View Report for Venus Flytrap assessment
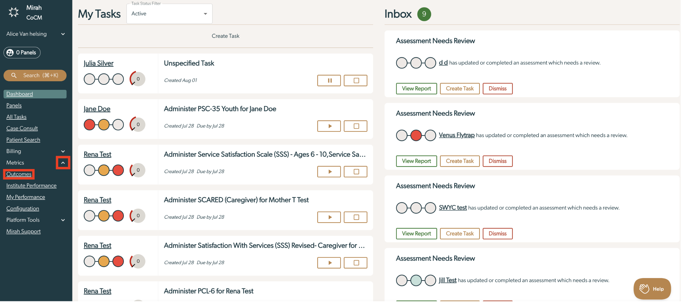 coord(416,161)
